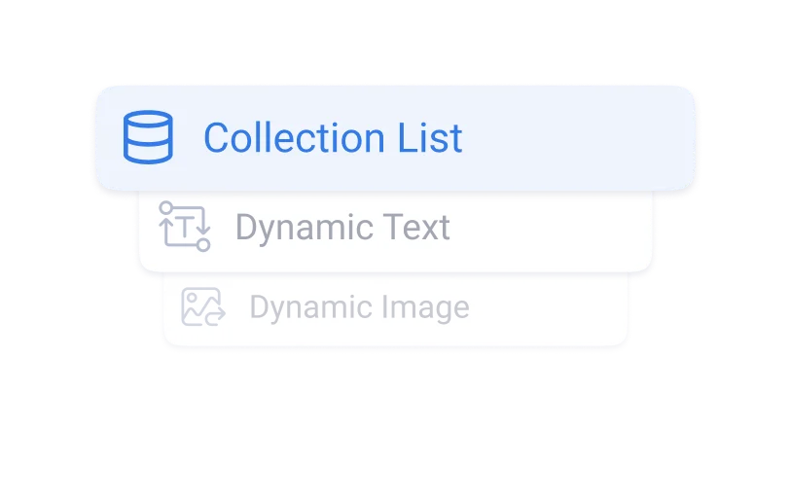
Task: Click the word "Image" in the bottom card
Action: (x=428, y=307)
